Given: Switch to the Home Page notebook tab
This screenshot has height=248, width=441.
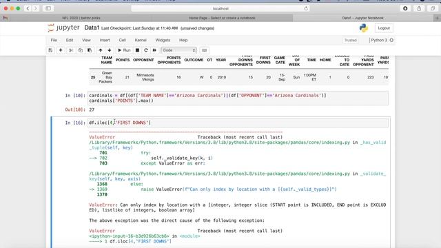Looking at the screenshot, I should click(x=222, y=18).
